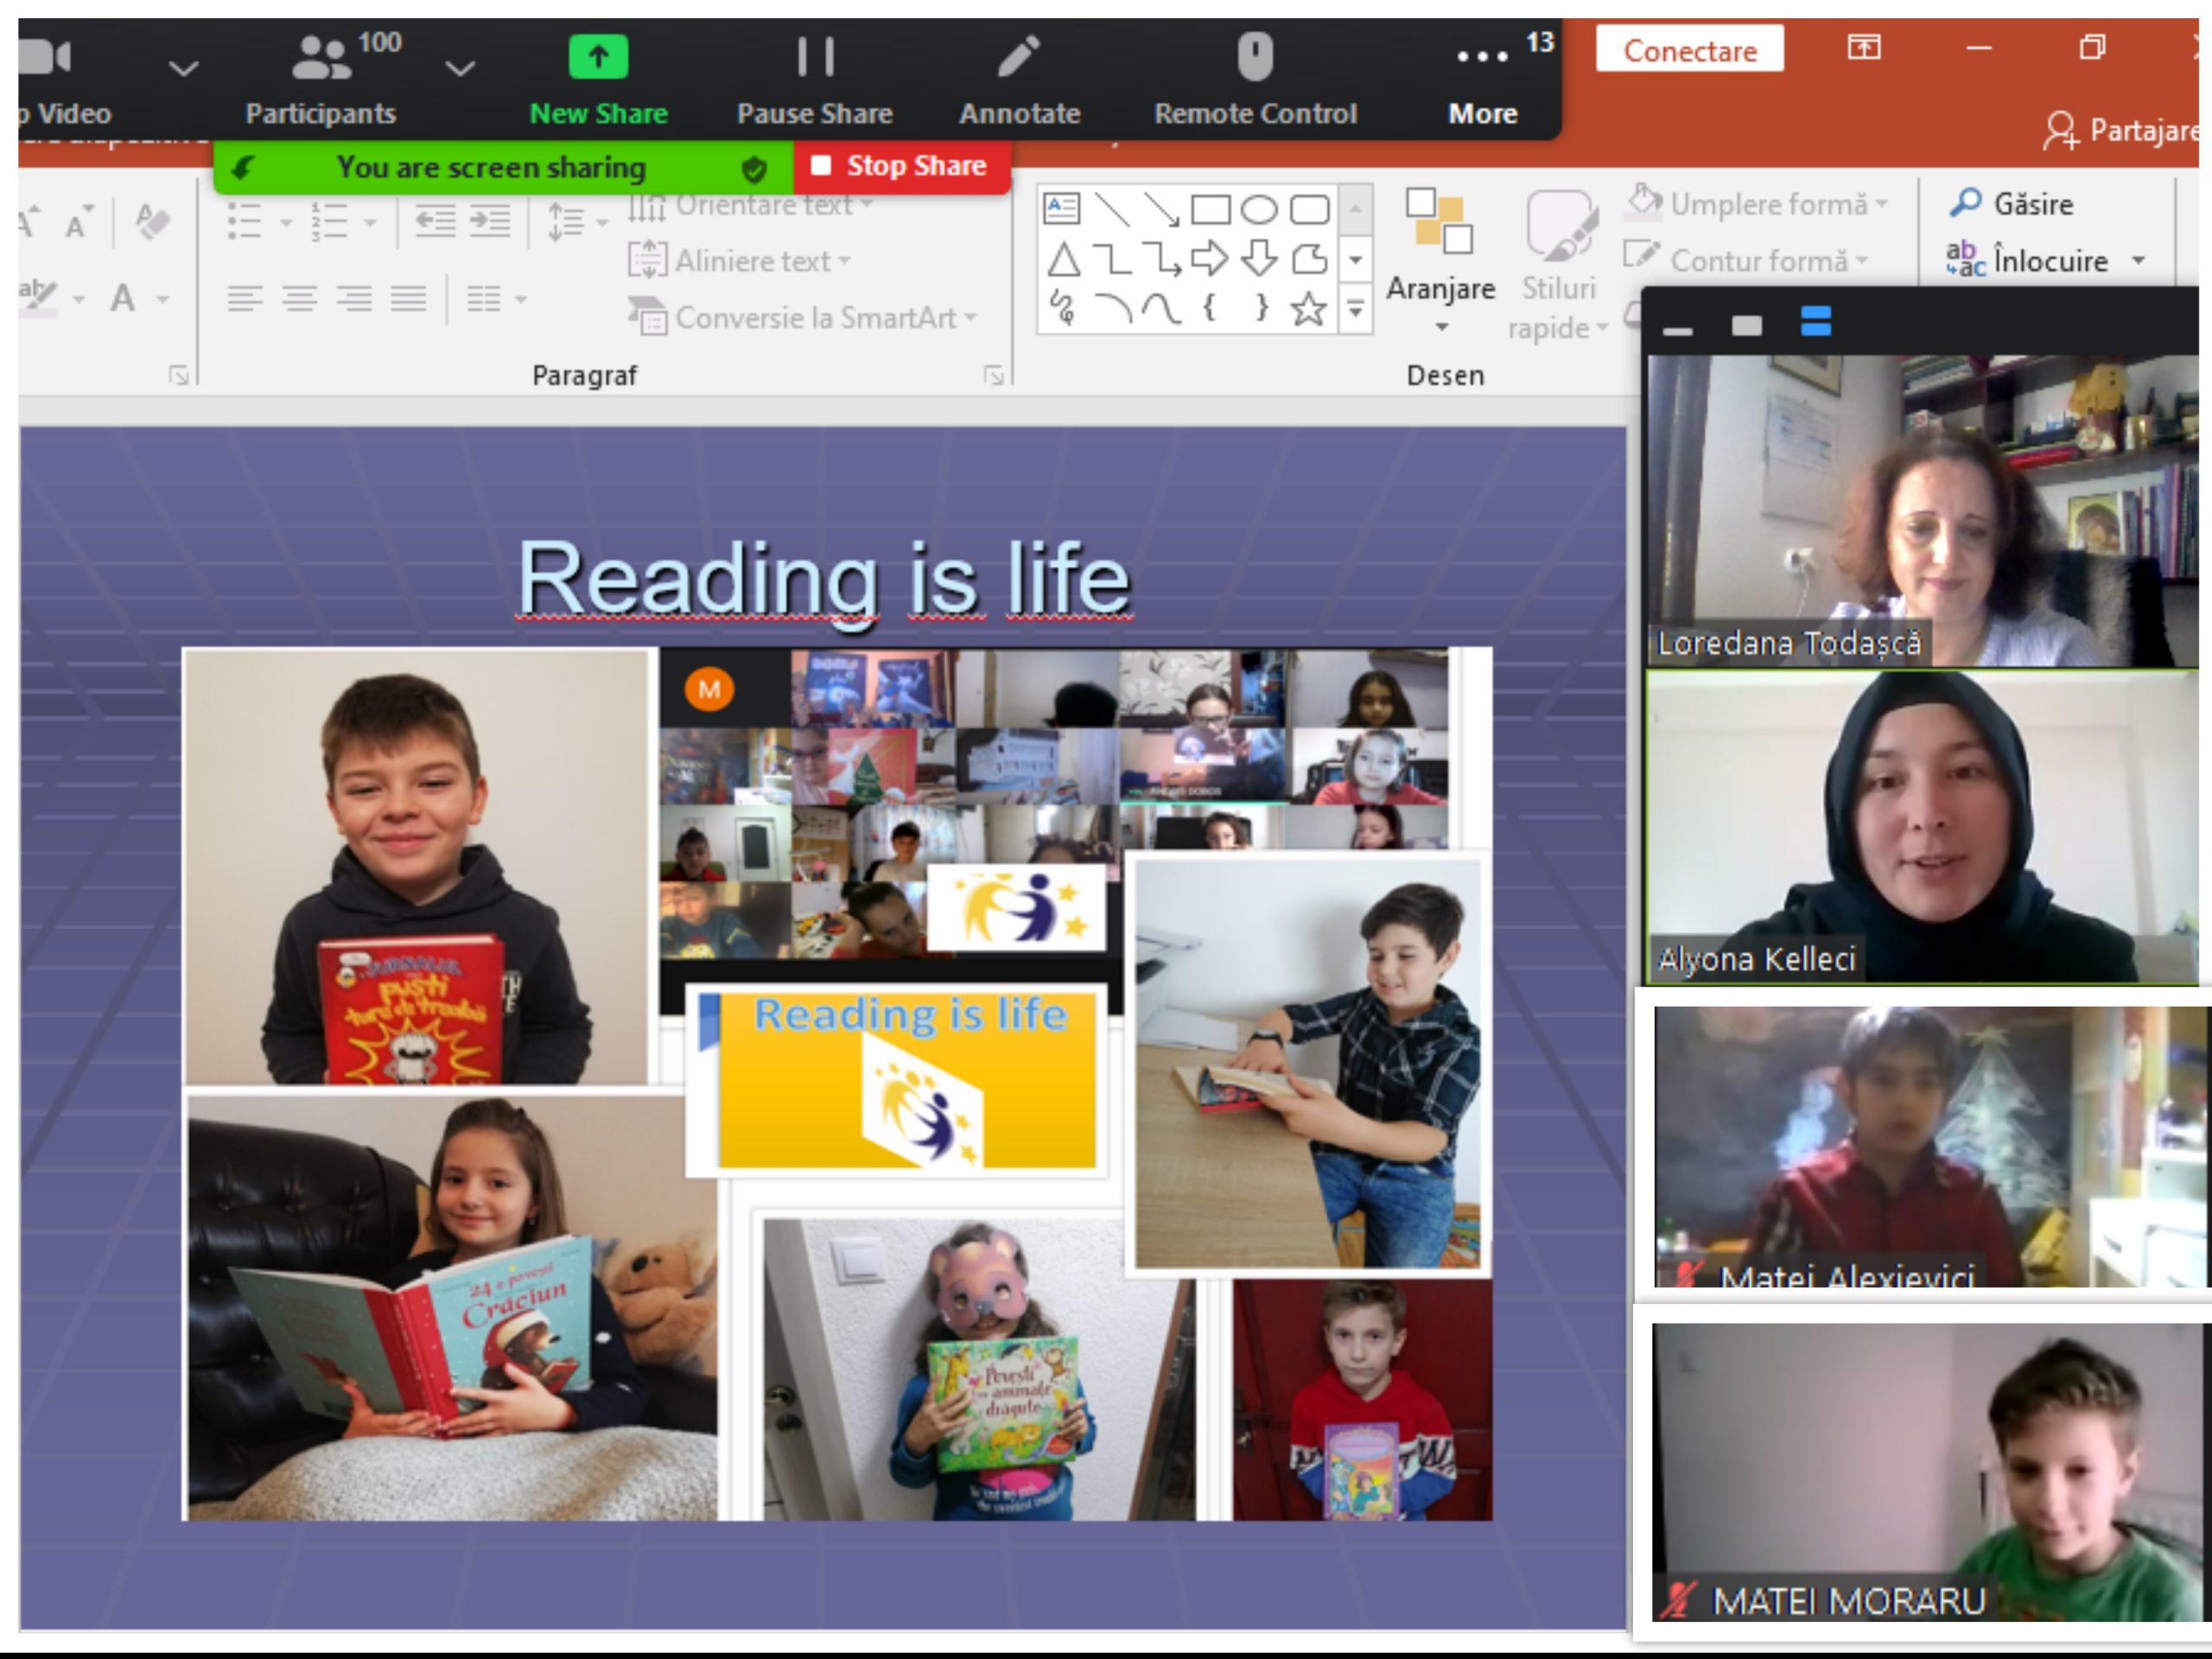Viewport: 2212px width, 1659px height.
Task: Click the red Stop Share button
Action: [x=900, y=166]
